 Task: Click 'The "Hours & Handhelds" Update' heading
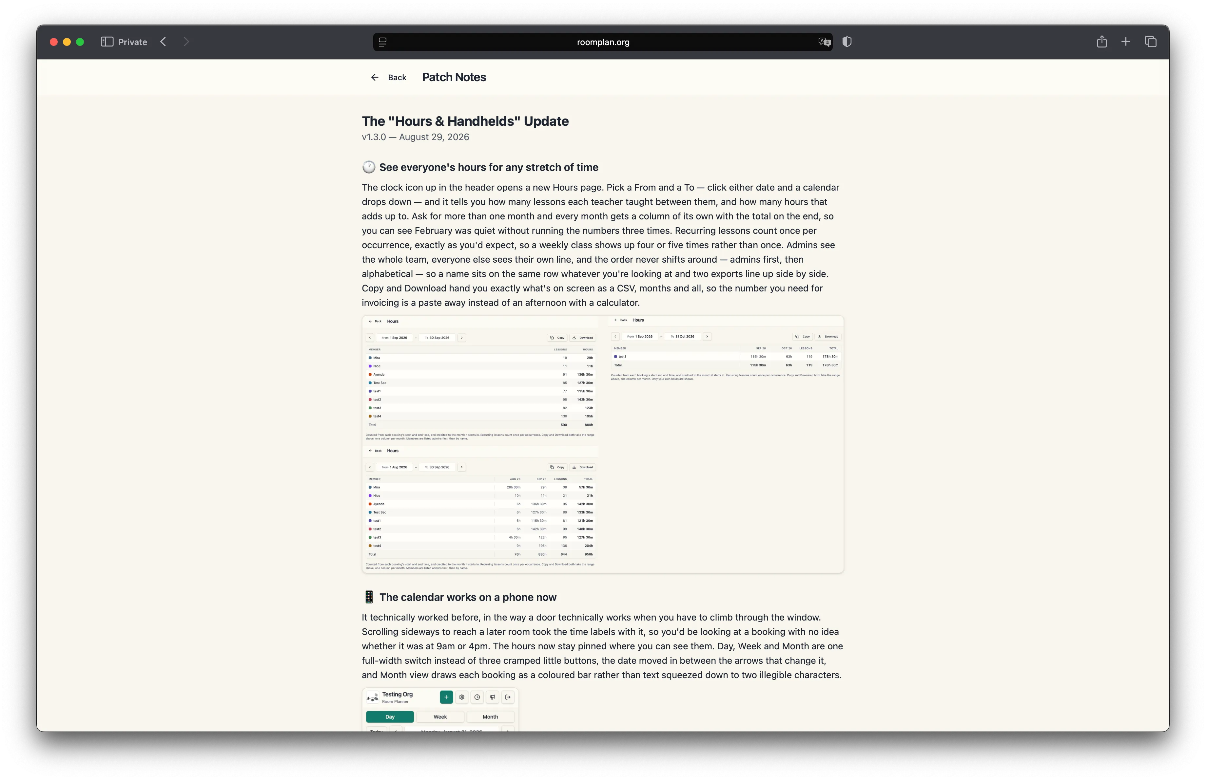pos(465,121)
